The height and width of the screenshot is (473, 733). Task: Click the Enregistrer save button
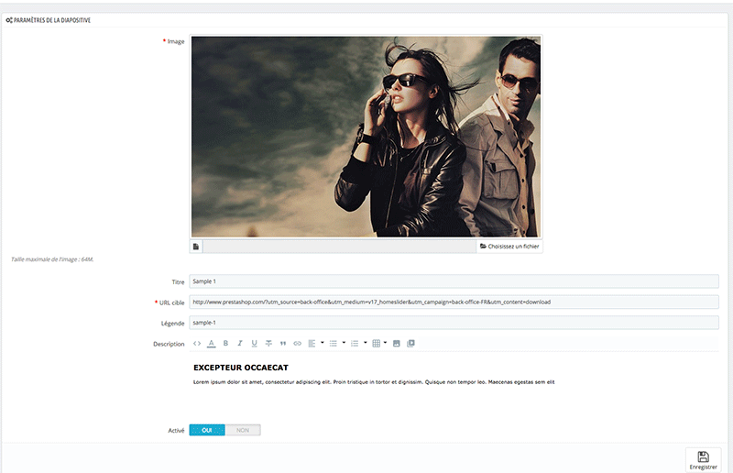click(x=703, y=460)
